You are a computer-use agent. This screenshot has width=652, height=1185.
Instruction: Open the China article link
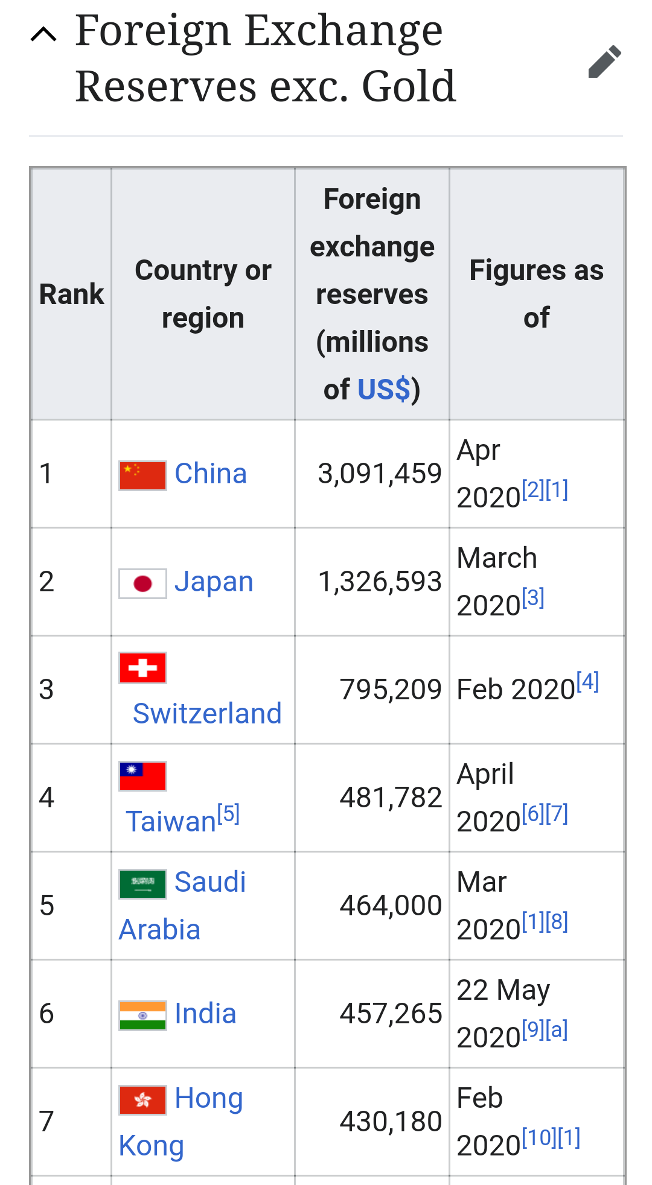(211, 474)
